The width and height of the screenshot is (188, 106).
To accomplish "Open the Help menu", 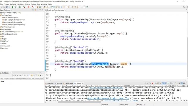I will (x=50, y=4).
